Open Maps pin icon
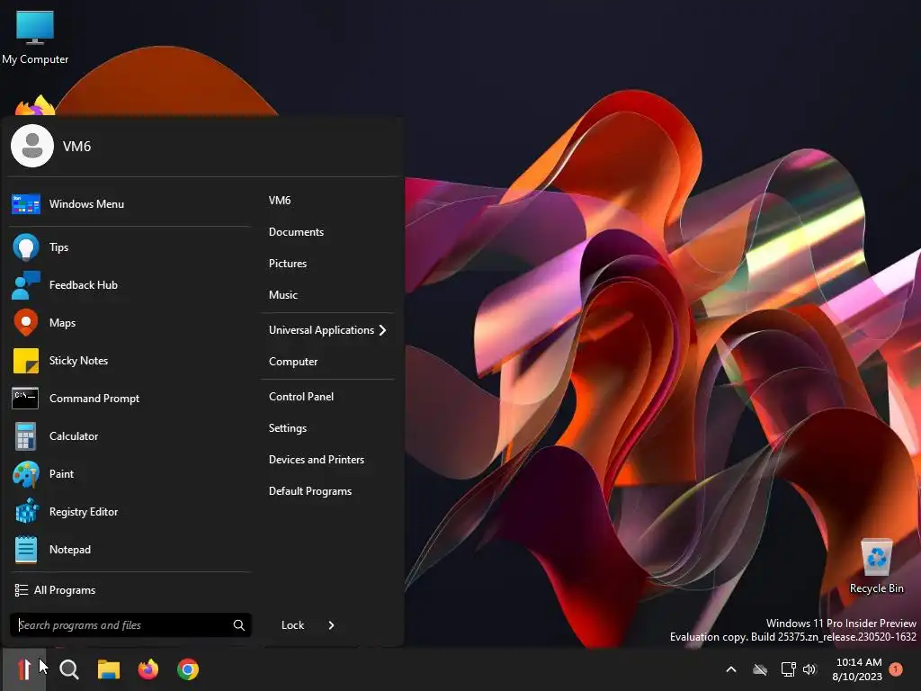This screenshot has height=691, width=921. pyautogui.click(x=26, y=323)
